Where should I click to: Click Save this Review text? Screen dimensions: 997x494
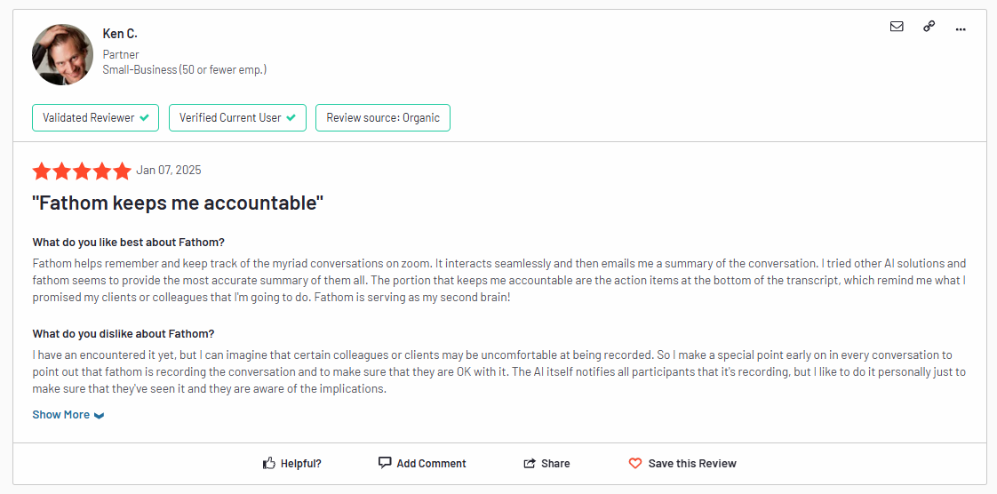[692, 464]
